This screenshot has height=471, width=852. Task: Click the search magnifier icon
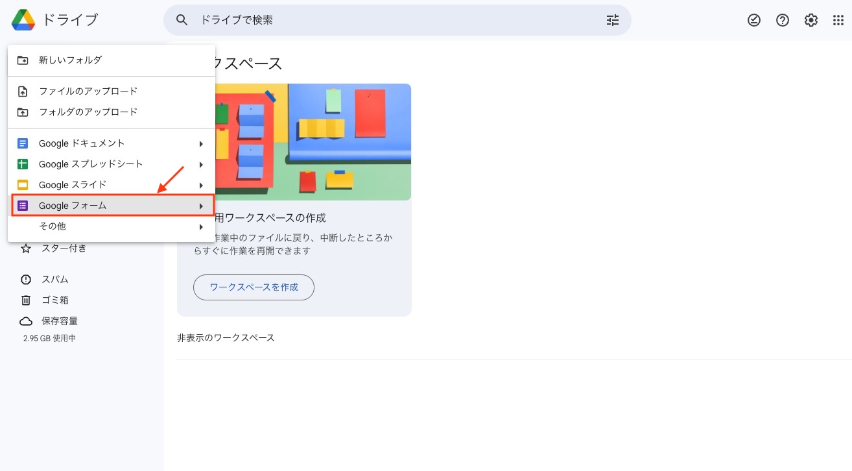[182, 20]
